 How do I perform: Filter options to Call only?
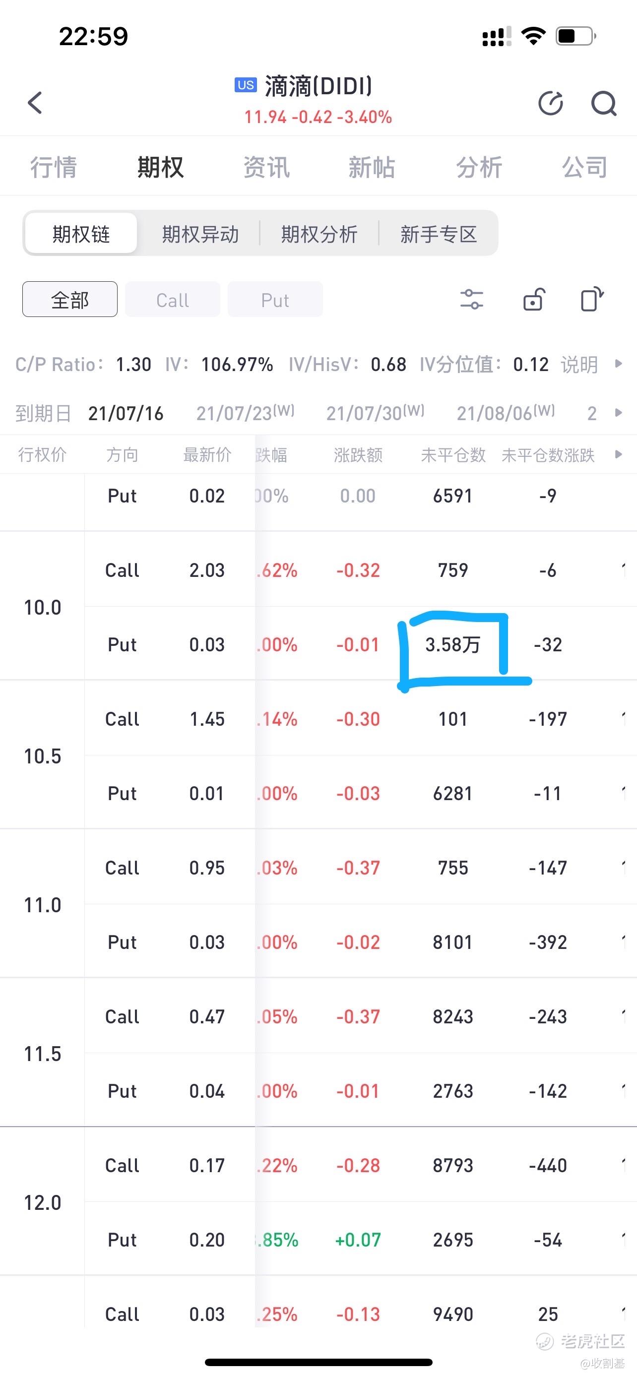(x=172, y=300)
